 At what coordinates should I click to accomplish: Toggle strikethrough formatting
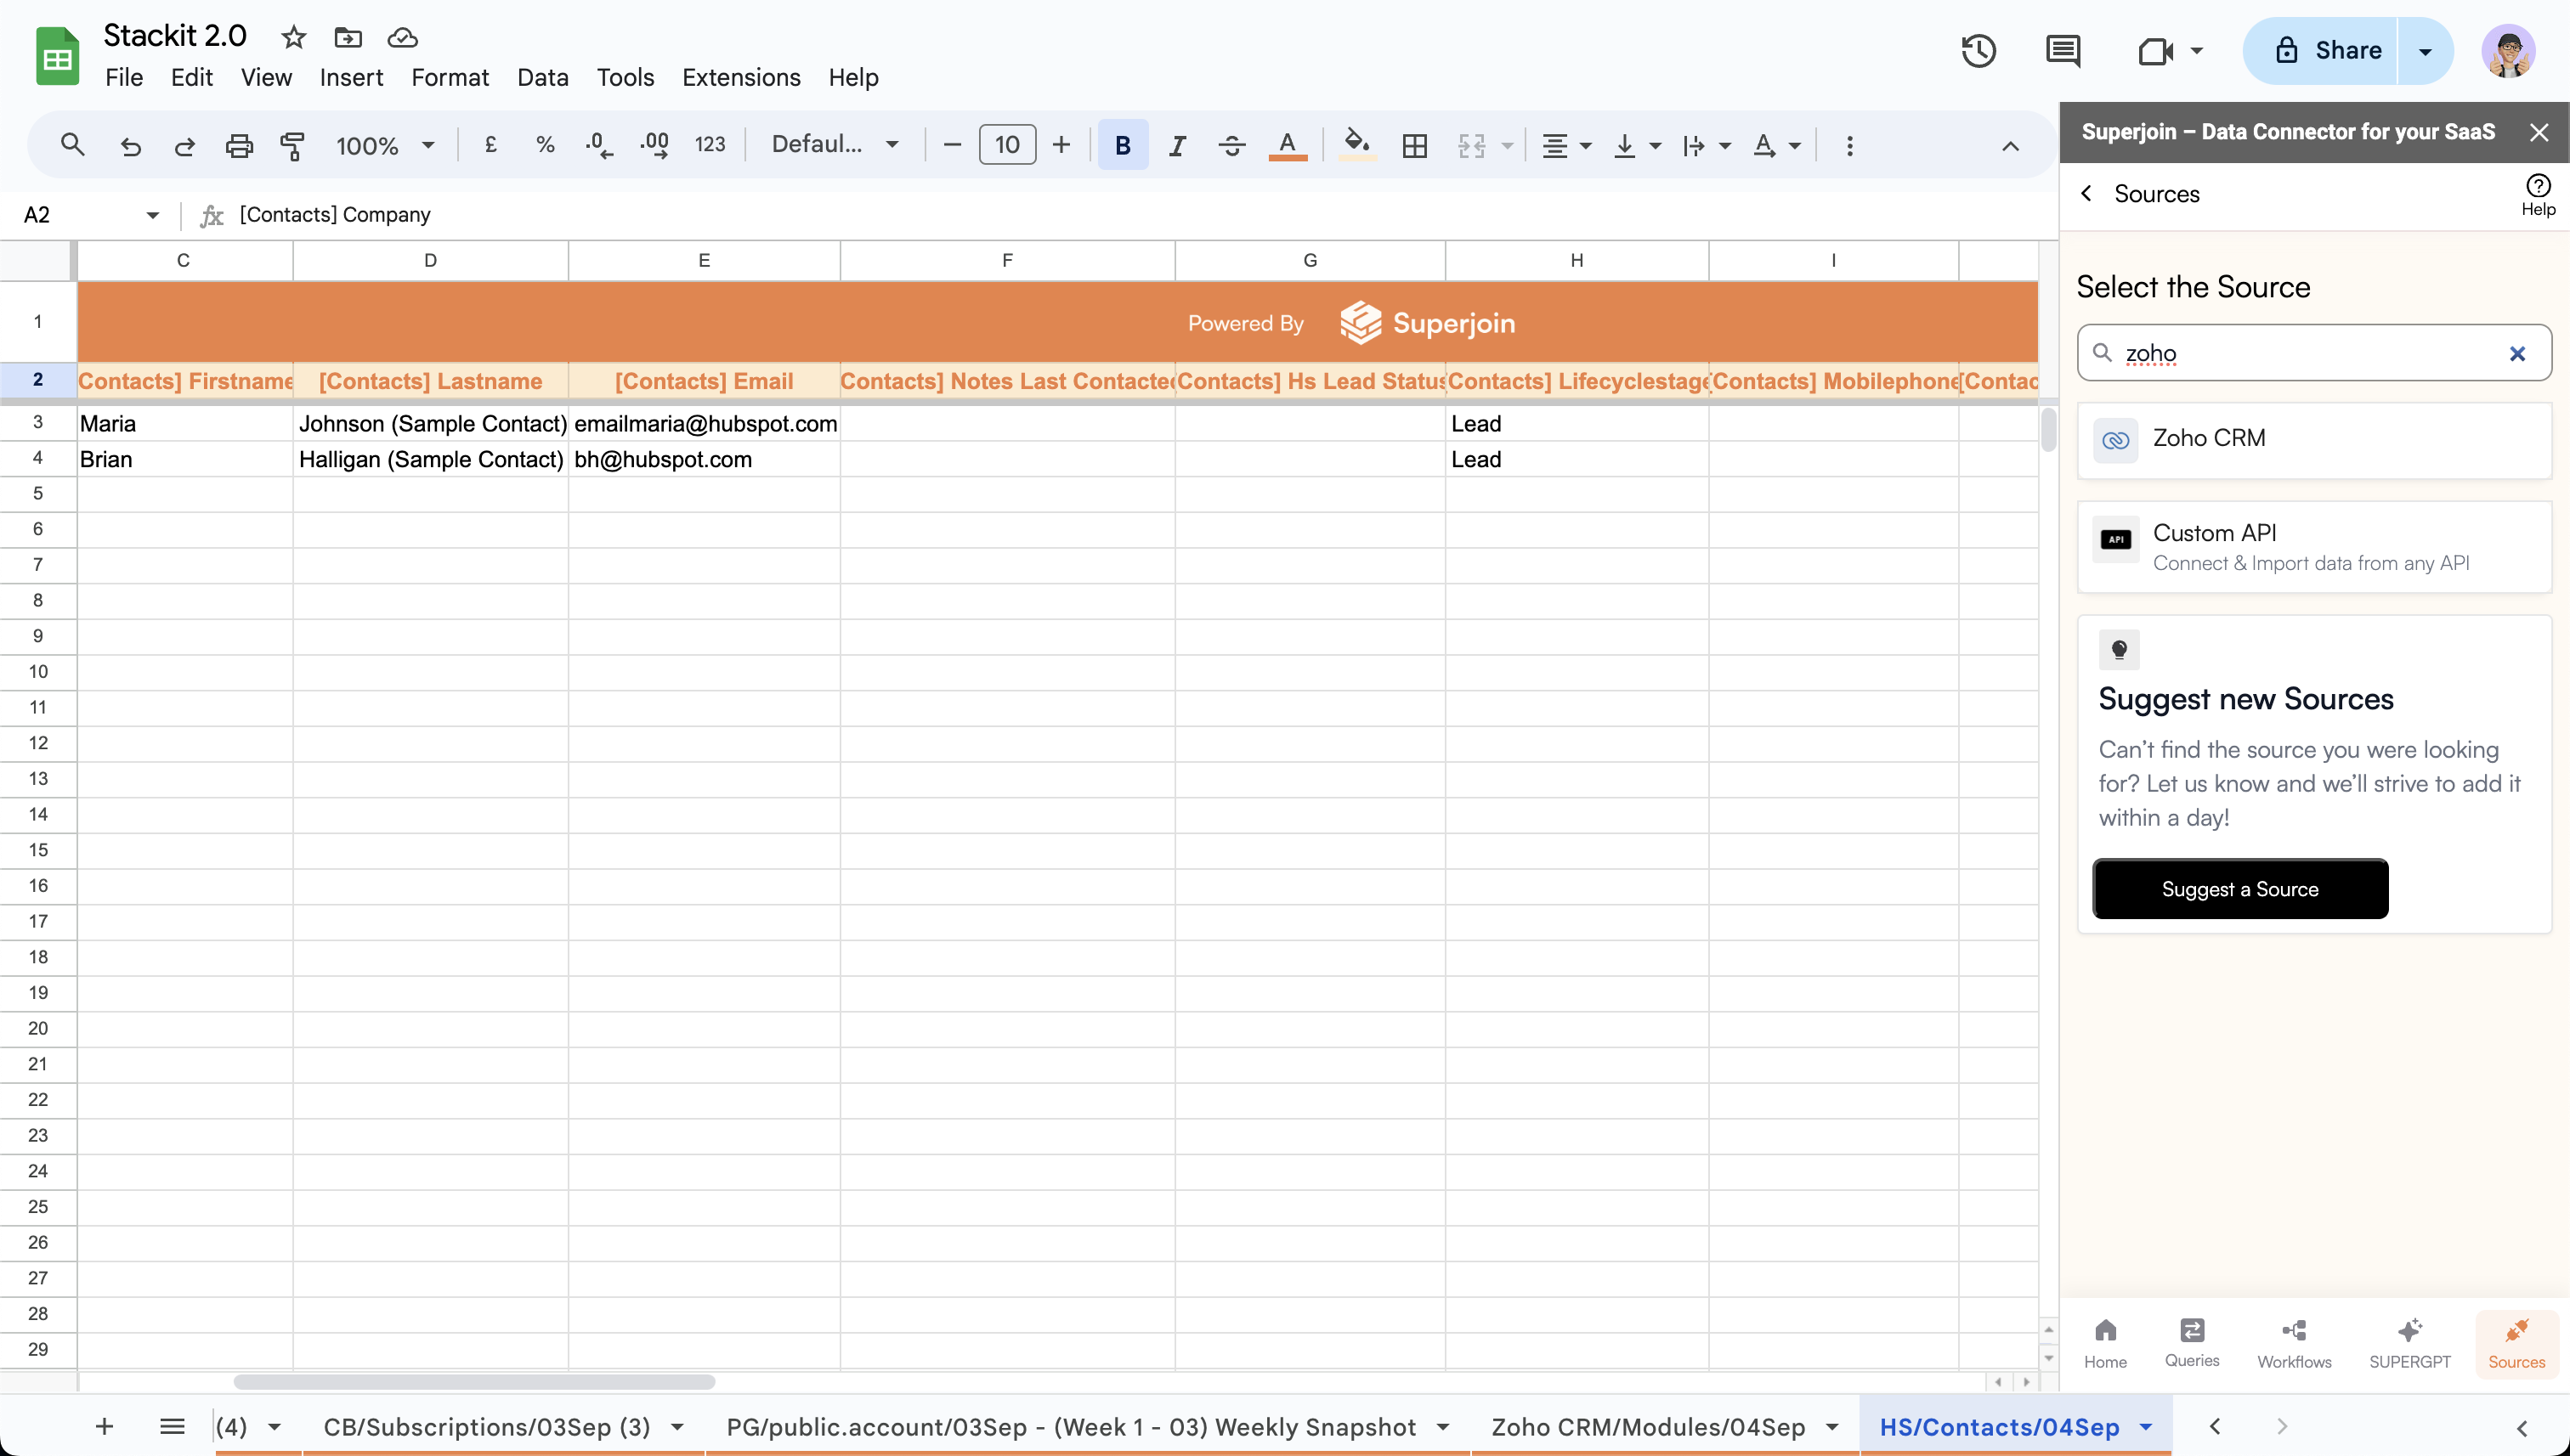(x=1231, y=146)
